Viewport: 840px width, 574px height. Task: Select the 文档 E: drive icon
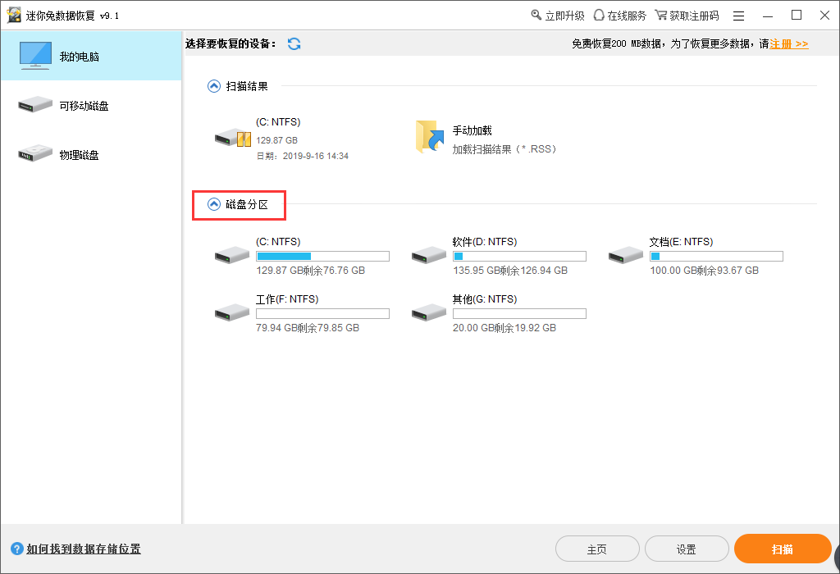(x=626, y=255)
